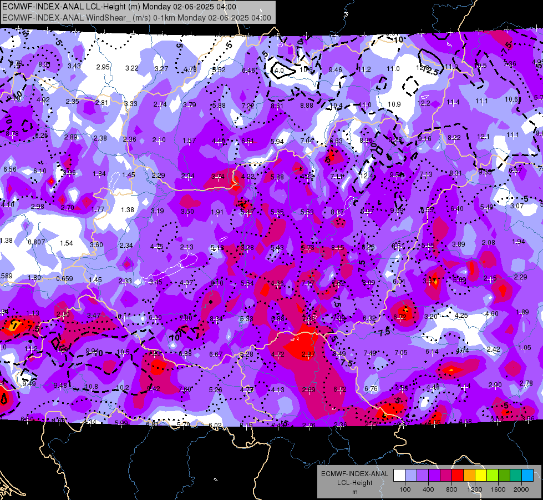This screenshot has width=543, height=500.
Task: Click the grid value '2.08'
Action: click(x=488, y=243)
